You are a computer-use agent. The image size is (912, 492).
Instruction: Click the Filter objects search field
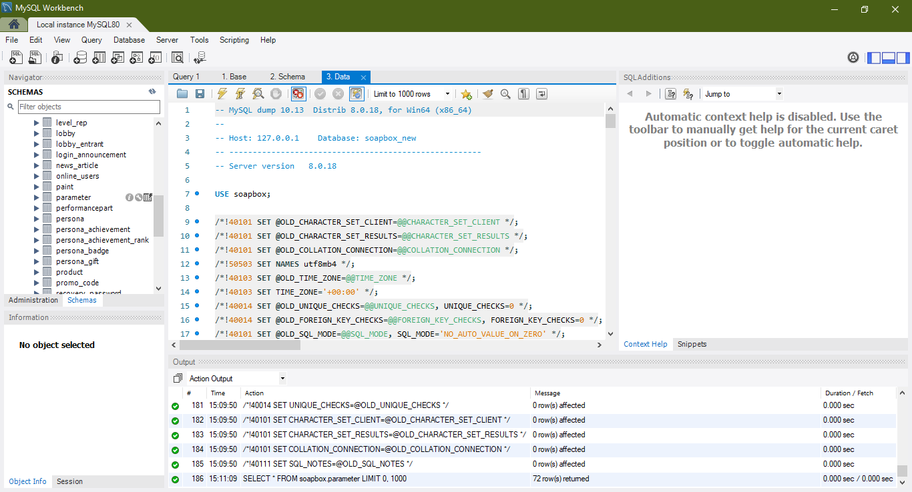click(x=88, y=107)
